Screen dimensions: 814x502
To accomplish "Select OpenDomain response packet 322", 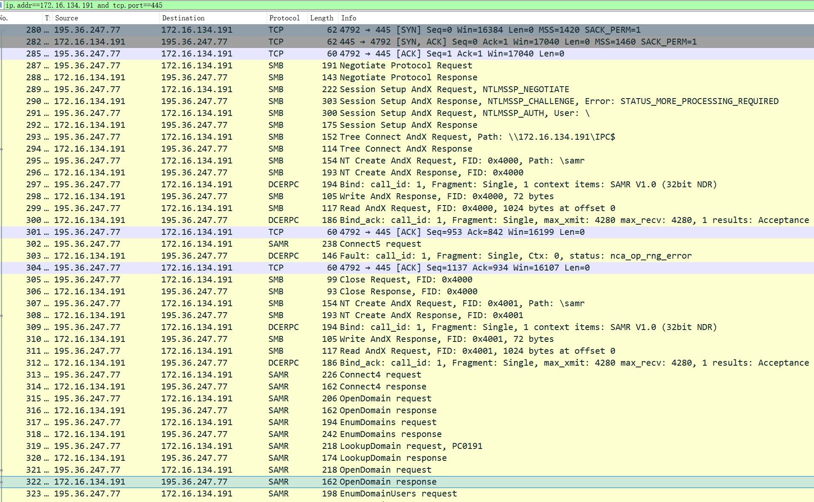I will click(x=407, y=482).
